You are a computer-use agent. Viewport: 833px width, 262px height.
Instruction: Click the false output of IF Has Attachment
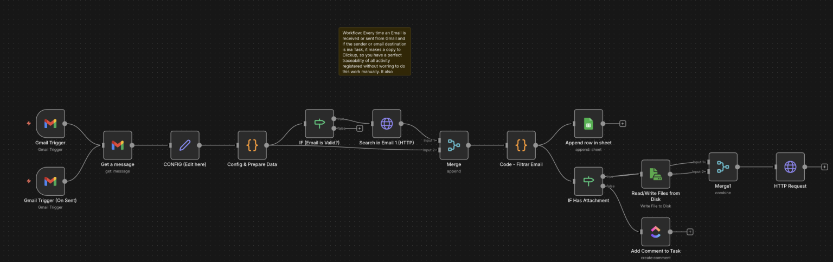click(x=603, y=186)
